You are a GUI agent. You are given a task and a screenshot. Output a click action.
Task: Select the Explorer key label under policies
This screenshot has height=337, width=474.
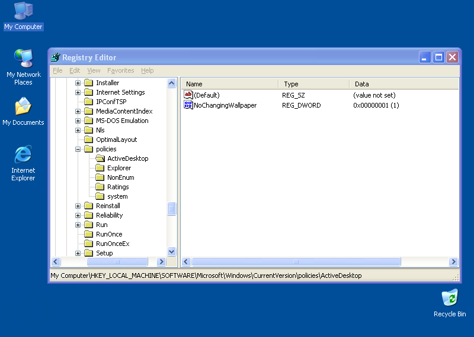119,168
